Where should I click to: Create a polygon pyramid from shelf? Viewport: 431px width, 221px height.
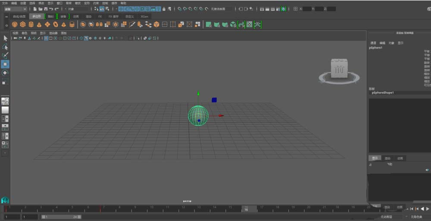(x=63, y=25)
